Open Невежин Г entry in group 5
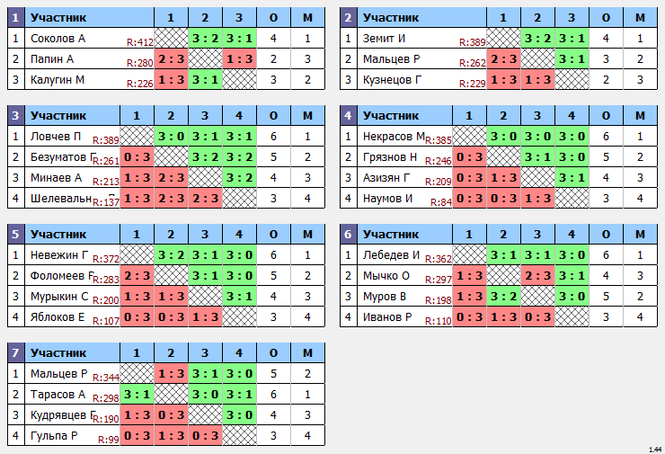The height and width of the screenshot is (454, 665). click(x=59, y=255)
